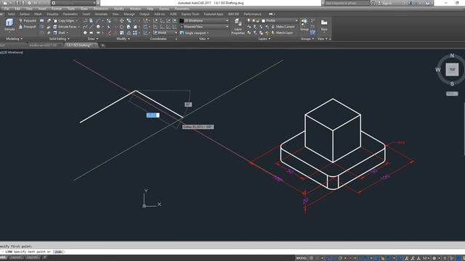Image resolution: width=465 pixels, height=261 pixels.
Task: Expand the Layers panel
Action: point(264,38)
